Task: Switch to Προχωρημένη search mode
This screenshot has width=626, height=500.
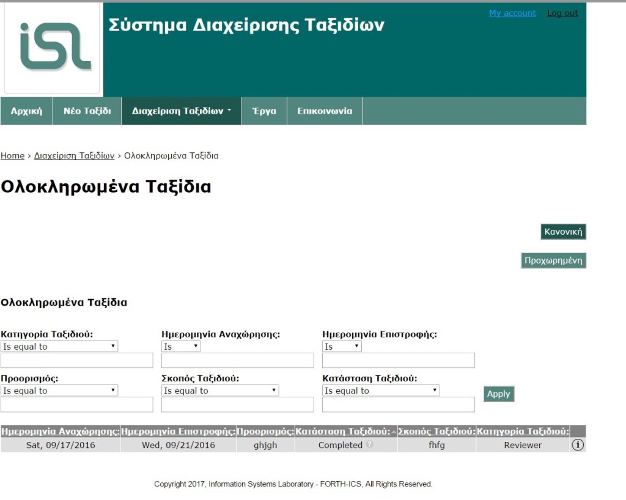Action: [x=553, y=260]
